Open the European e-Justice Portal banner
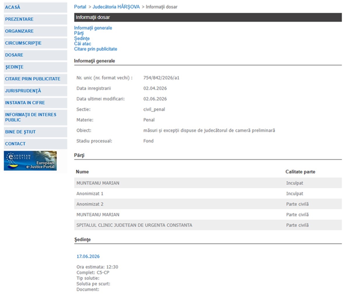 pos(30,161)
